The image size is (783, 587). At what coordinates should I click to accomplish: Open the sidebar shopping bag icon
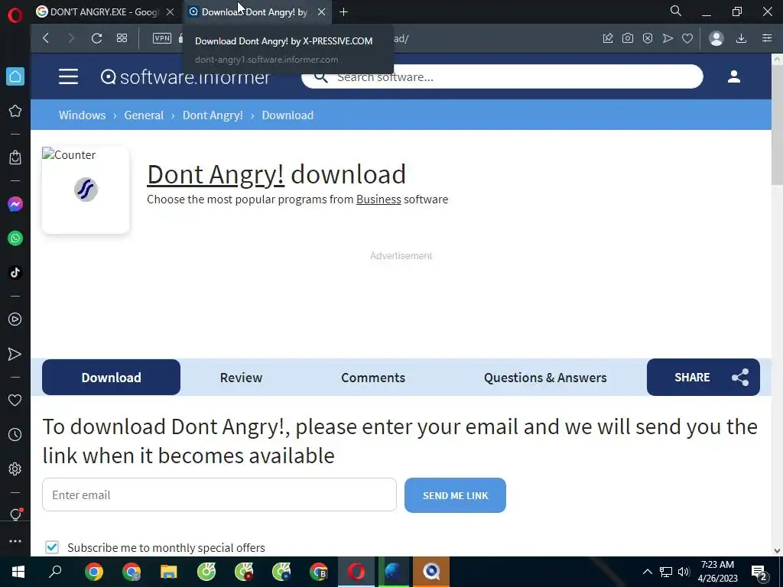15,157
